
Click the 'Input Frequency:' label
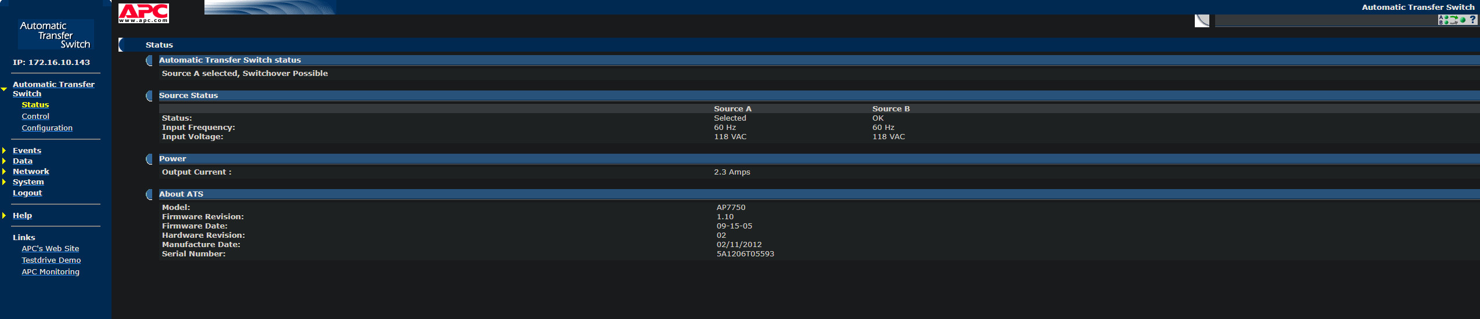[199, 128]
